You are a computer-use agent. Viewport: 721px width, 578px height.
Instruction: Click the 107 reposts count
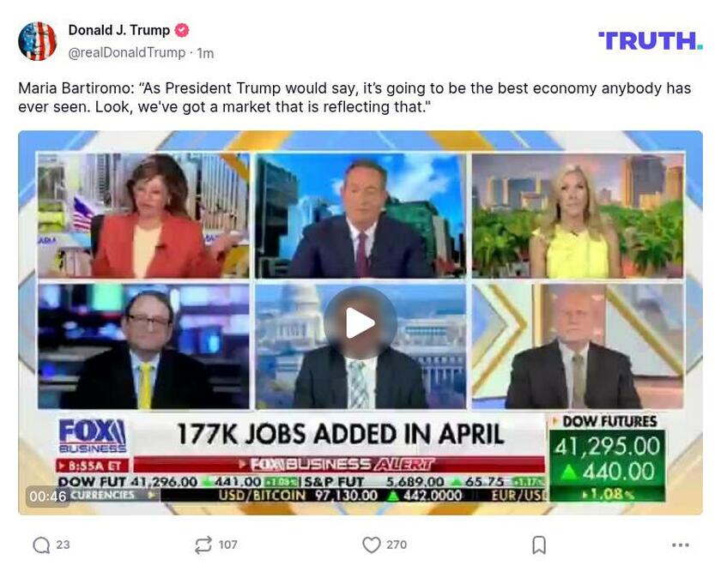pyautogui.click(x=227, y=545)
